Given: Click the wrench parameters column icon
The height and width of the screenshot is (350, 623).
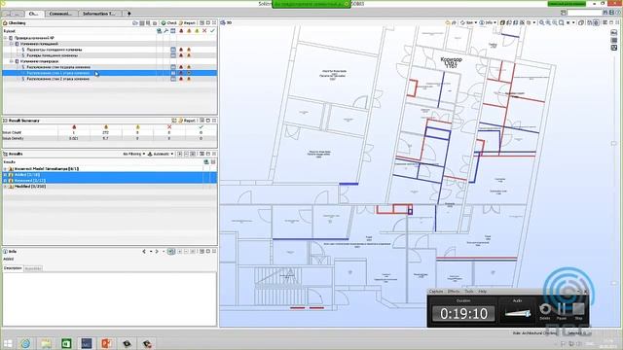Looking at the screenshot, I should (166, 30).
